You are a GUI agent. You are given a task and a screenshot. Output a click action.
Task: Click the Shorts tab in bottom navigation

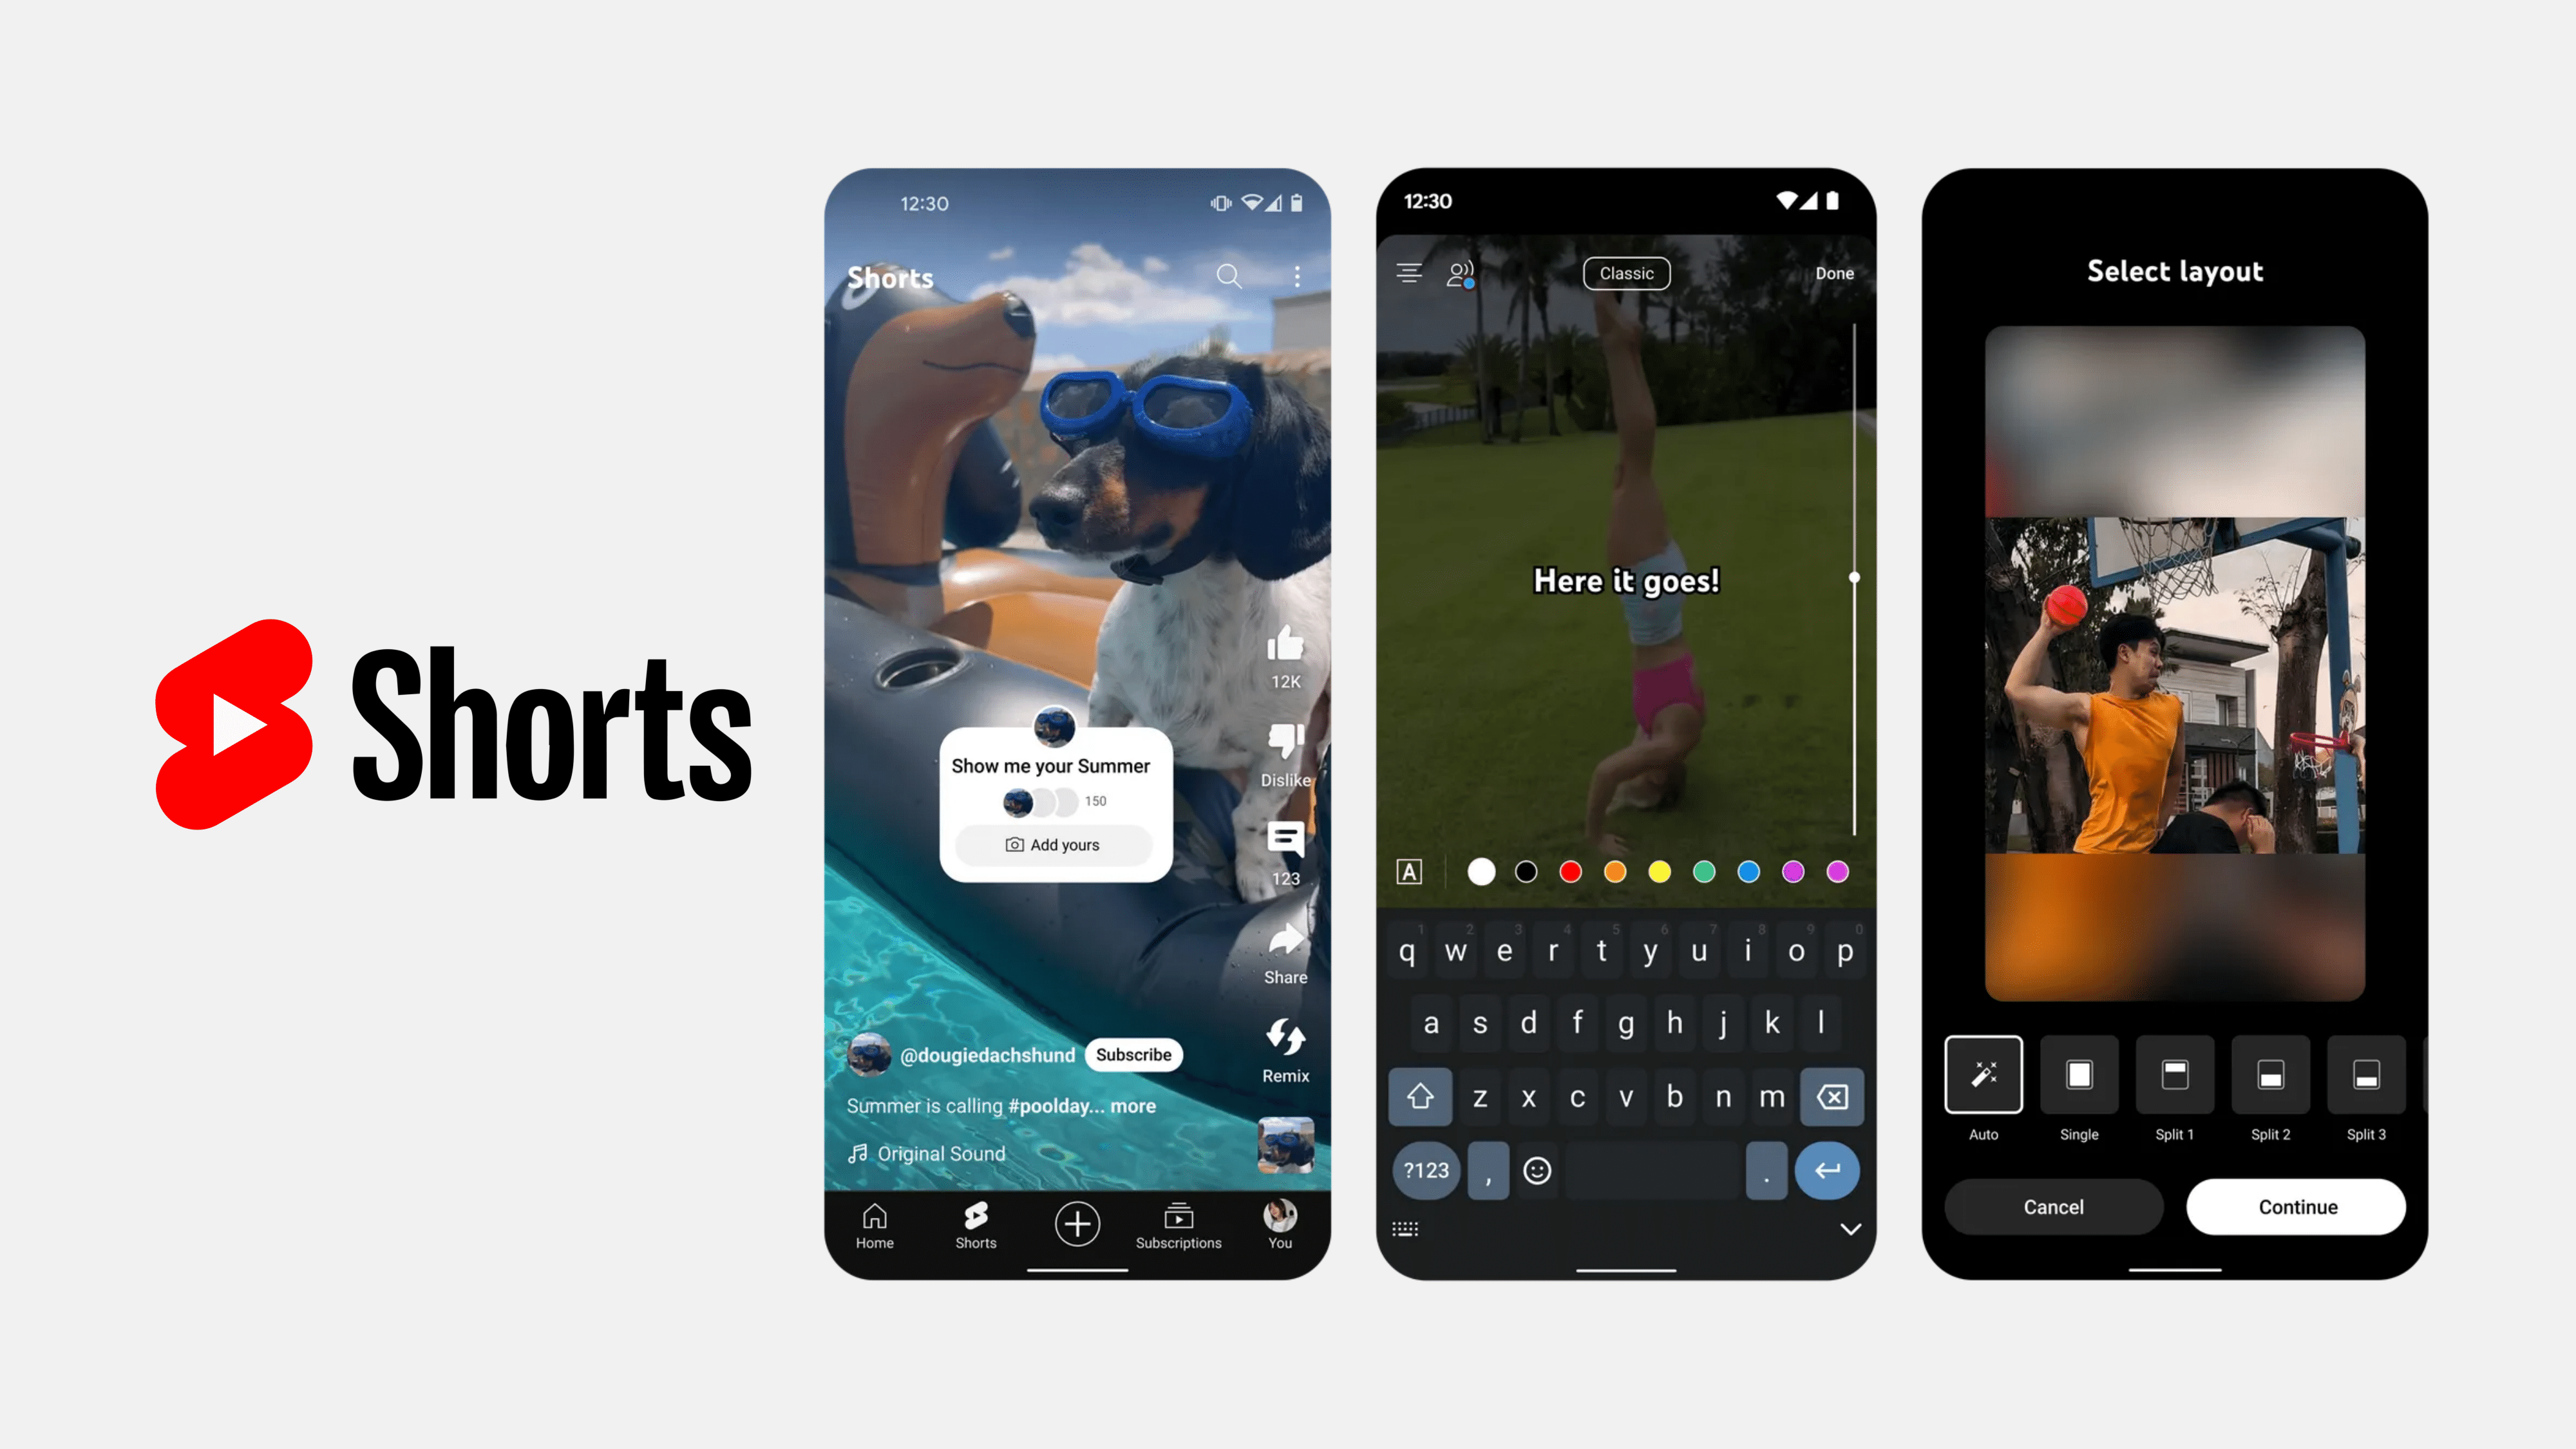tap(975, 1226)
